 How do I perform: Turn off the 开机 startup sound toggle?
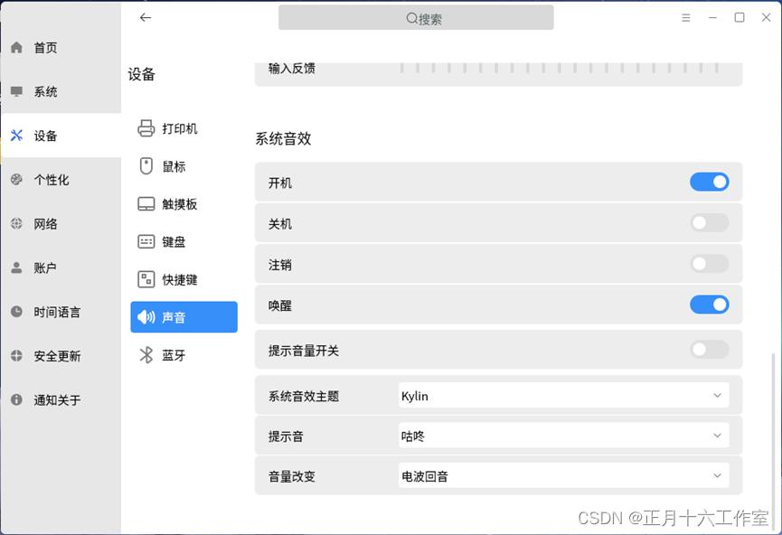click(x=709, y=182)
